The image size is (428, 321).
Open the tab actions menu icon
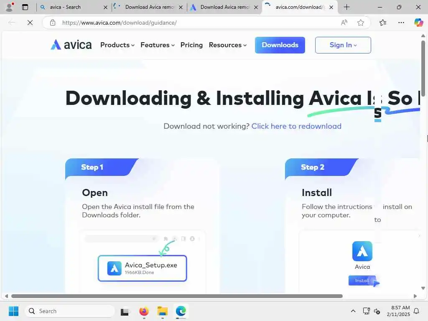(x=25, y=7)
